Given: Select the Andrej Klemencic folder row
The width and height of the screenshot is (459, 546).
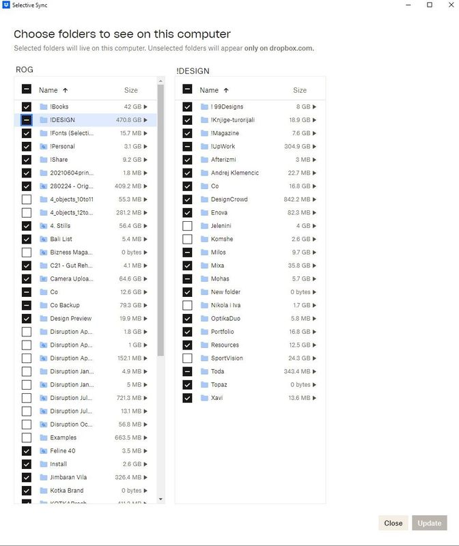Looking at the screenshot, I should 250,173.
